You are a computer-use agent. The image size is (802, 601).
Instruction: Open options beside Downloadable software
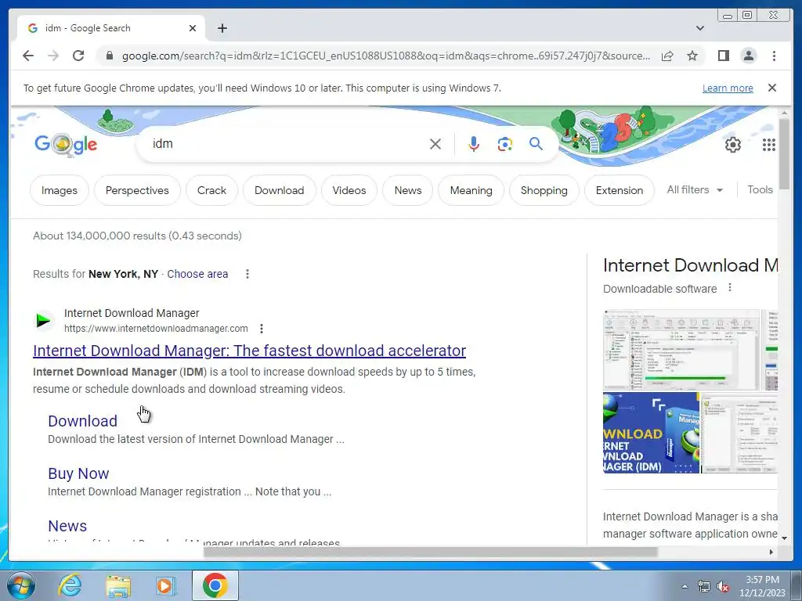click(730, 288)
